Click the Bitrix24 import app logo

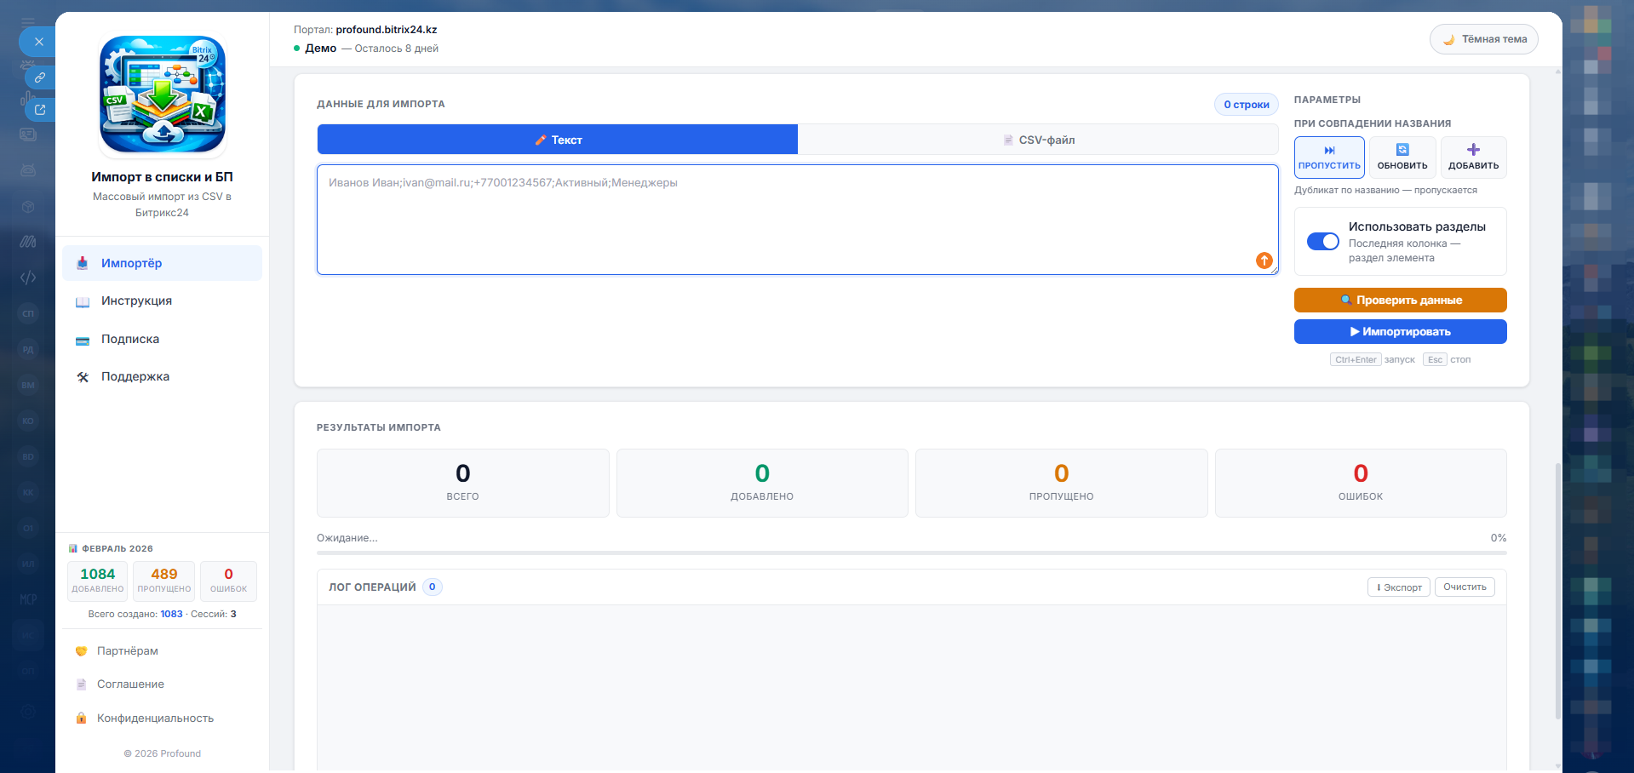[x=163, y=94]
